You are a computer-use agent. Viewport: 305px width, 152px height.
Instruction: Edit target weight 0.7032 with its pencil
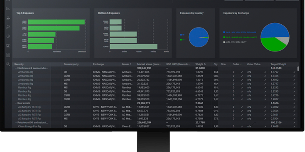tap(294, 107)
